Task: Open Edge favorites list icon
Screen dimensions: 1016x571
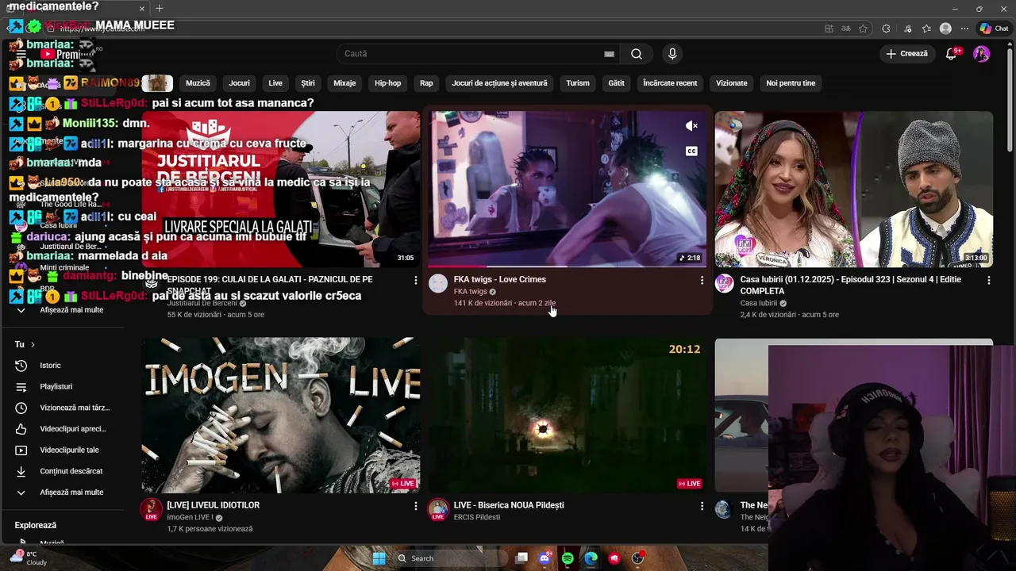Action: coord(926,29)
